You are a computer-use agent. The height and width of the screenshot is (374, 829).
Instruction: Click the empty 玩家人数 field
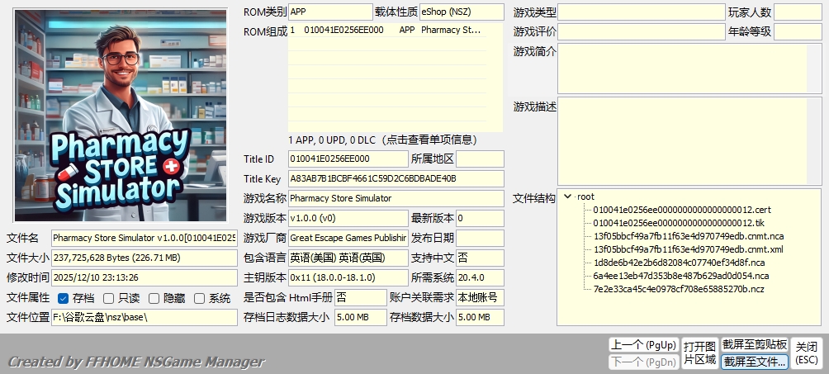[798, 12]
